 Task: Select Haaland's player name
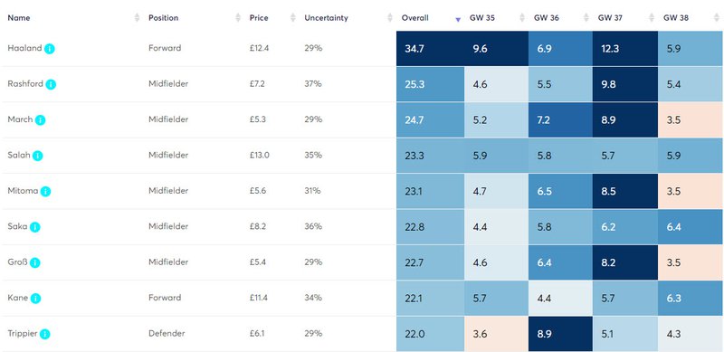[x=24, y=48]
